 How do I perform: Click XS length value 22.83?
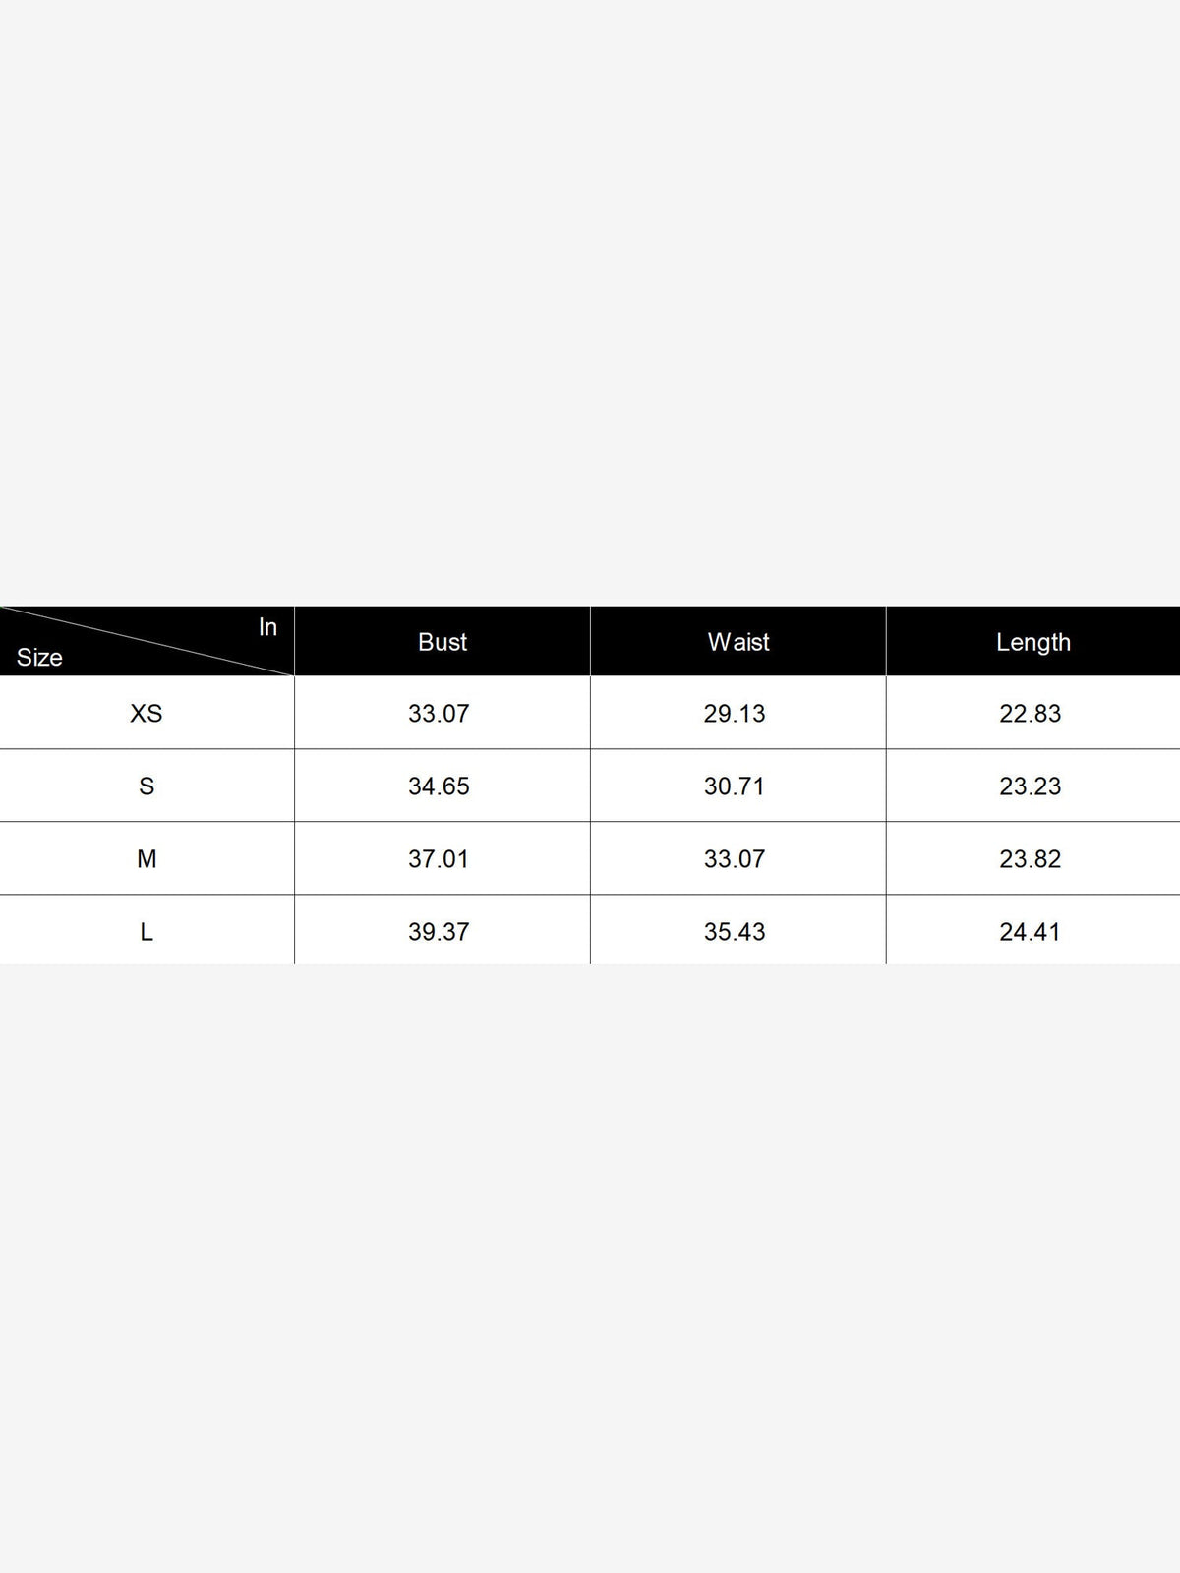coord(1031,714)
